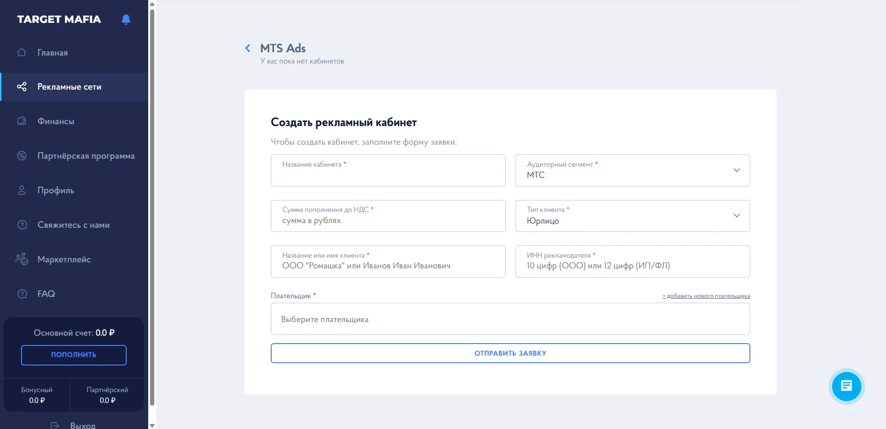Click the chevron in Аудиторный сегмент field
Screen dimensions: 886x429
pos(737,170)
